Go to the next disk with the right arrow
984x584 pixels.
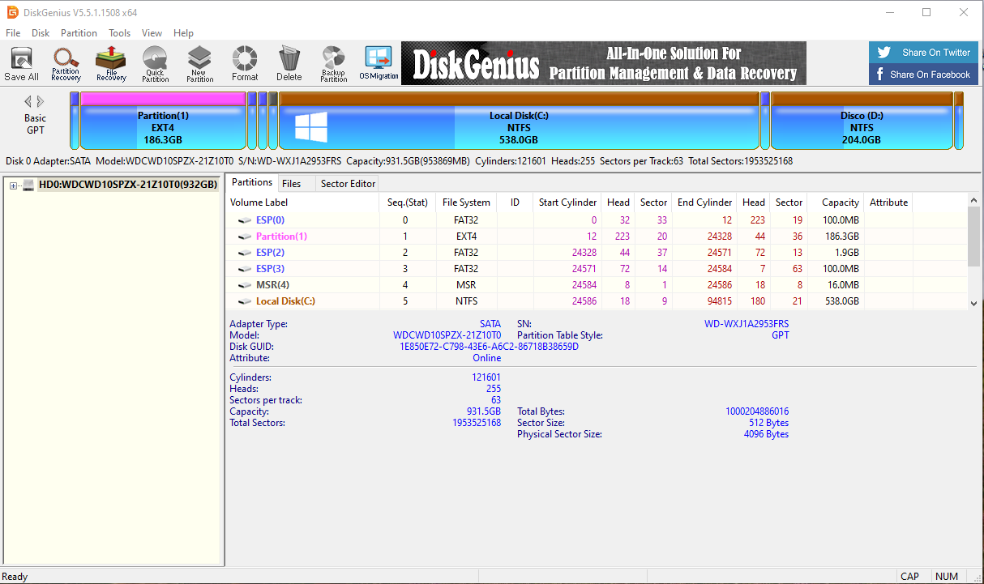41,102
